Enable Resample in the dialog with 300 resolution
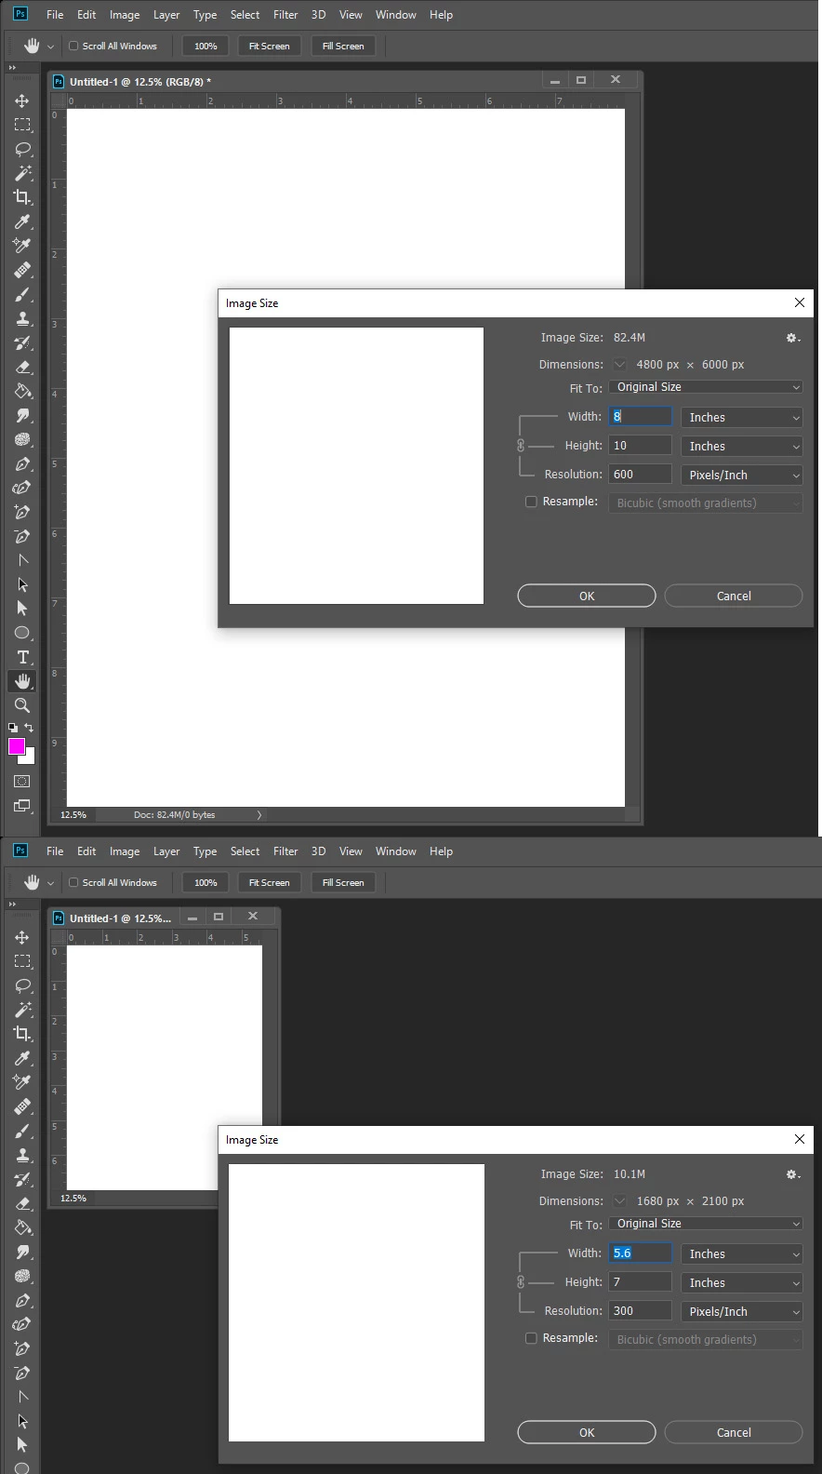This screenshot has height=1474, width=822. point(531,1338)
